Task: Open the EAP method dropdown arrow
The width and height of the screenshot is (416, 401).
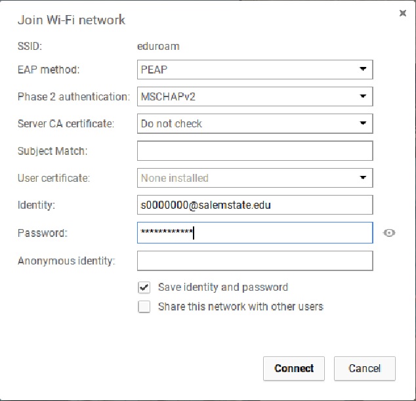Action: pyautogui.click(x=363, y=69)
